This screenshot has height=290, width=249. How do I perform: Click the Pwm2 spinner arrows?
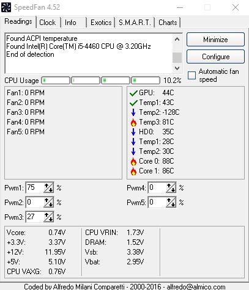(x=49, y=202)
